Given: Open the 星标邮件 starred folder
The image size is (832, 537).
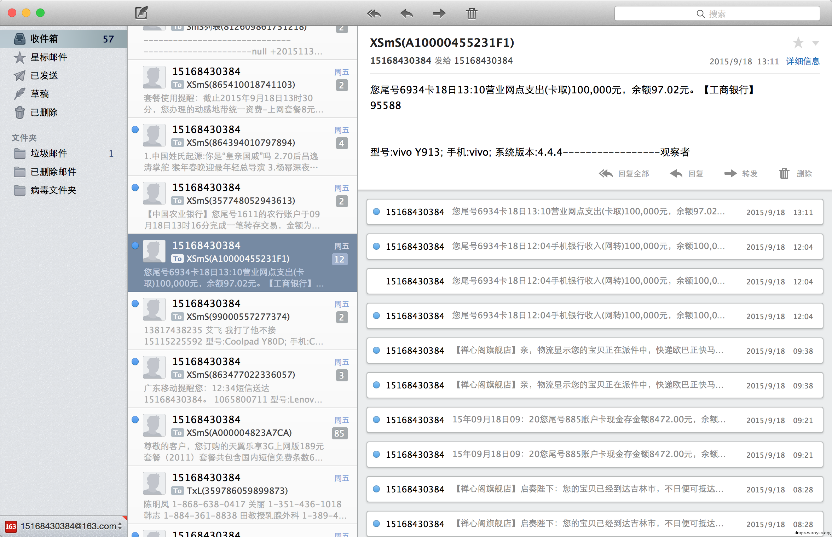Looking at the screenshot, I should coord(64,57).
